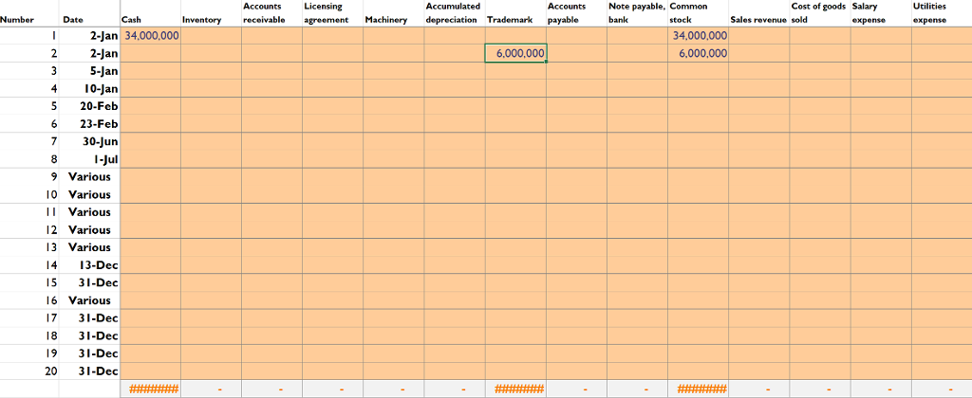Click the Cash column total cell
Viewport: 972px width, 398px height.
pyautogui.click(x=151, y=389)
